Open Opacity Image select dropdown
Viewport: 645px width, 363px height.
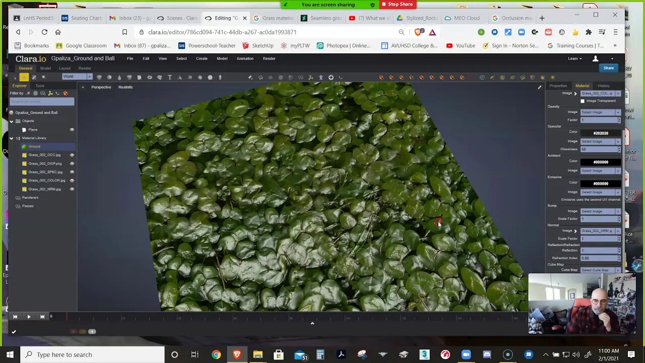[x=601, y=112]
